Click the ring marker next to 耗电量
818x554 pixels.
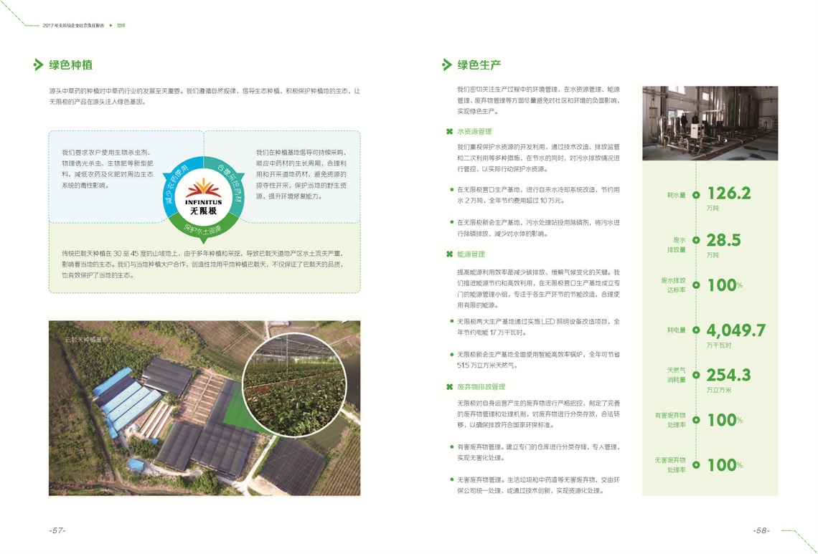pyautogui.click(x=696, y=330)
